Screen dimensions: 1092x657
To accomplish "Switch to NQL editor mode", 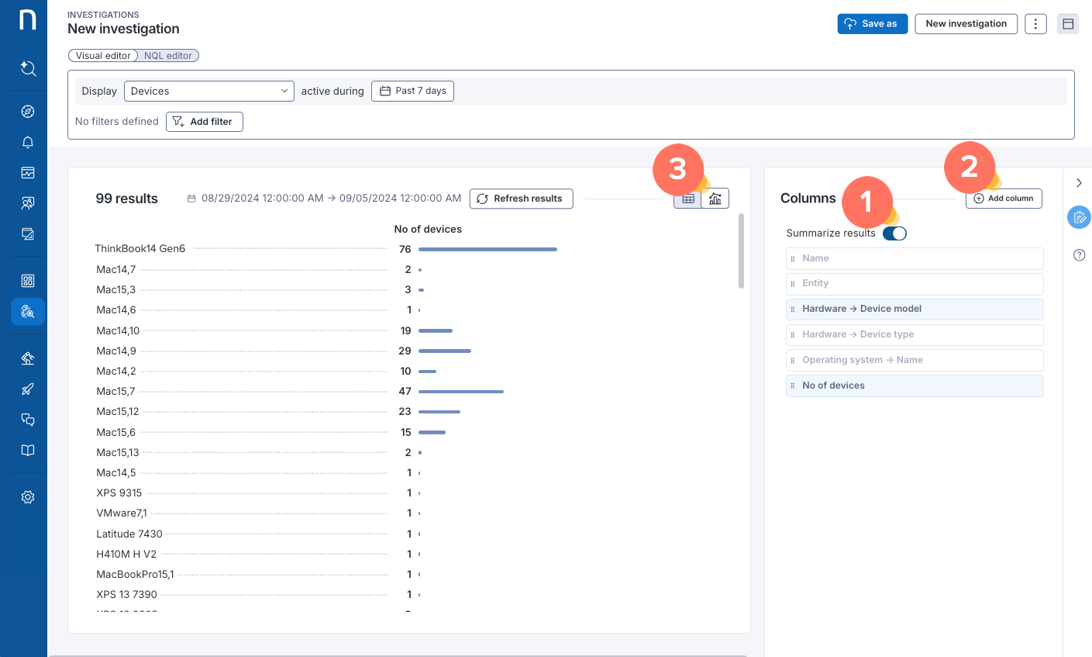I will 168,56.
